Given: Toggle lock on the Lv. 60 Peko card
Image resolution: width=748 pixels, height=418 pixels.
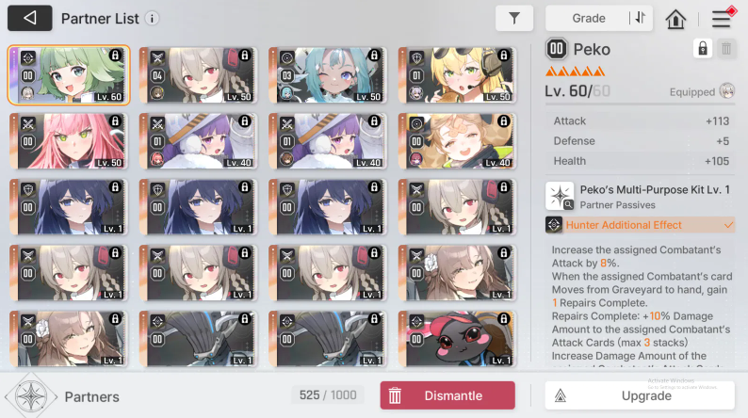Looking at the screenshot, I should point(115,56).
